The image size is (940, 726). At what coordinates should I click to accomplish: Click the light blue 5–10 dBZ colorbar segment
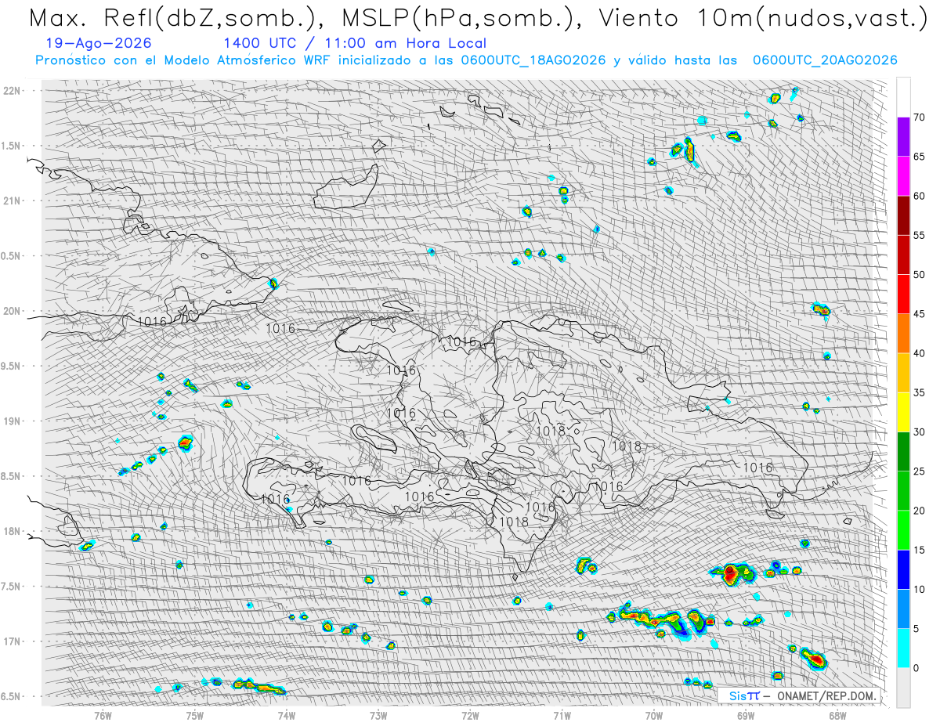tap(903, 609)
